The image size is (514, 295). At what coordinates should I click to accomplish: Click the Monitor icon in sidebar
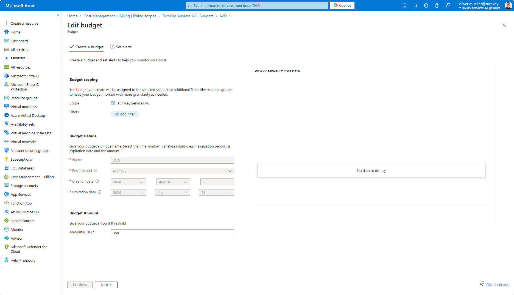click(x=7, y=229)
